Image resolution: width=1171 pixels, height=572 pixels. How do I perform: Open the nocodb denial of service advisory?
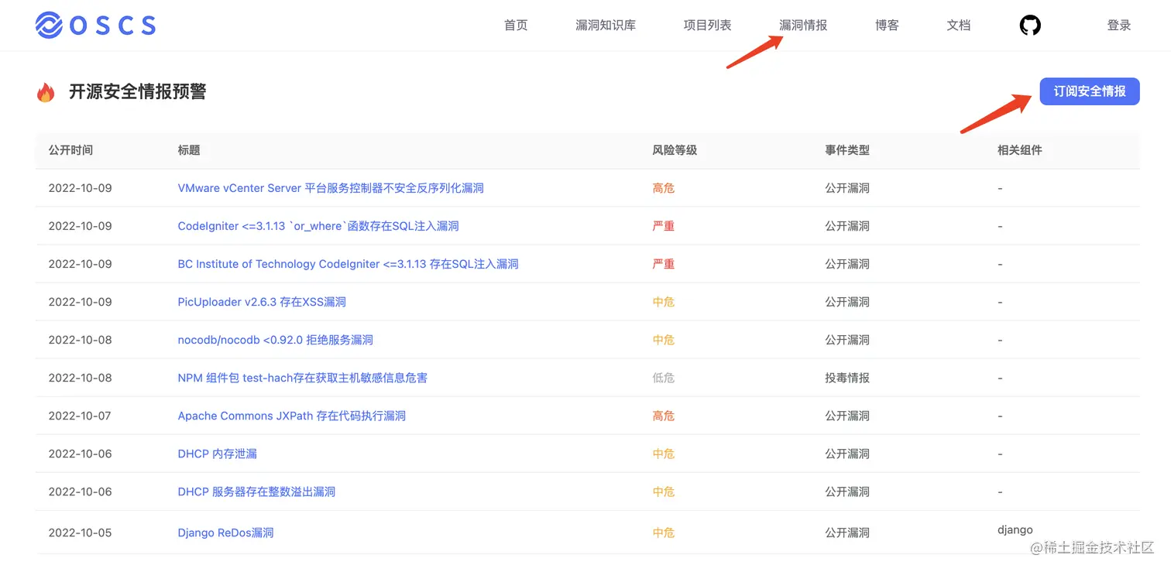pyautogui.click(x=274, y=339)
